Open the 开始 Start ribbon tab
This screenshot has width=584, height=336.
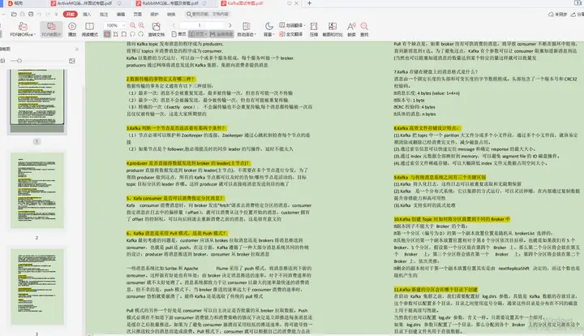coord(70,14)
